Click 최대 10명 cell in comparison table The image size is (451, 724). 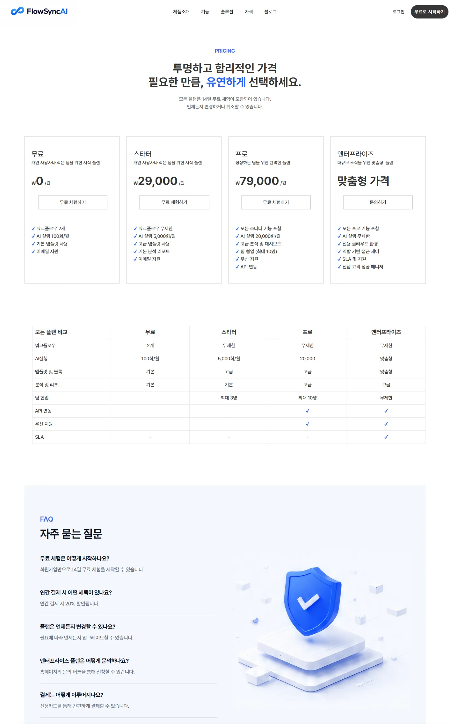(308, 398)
